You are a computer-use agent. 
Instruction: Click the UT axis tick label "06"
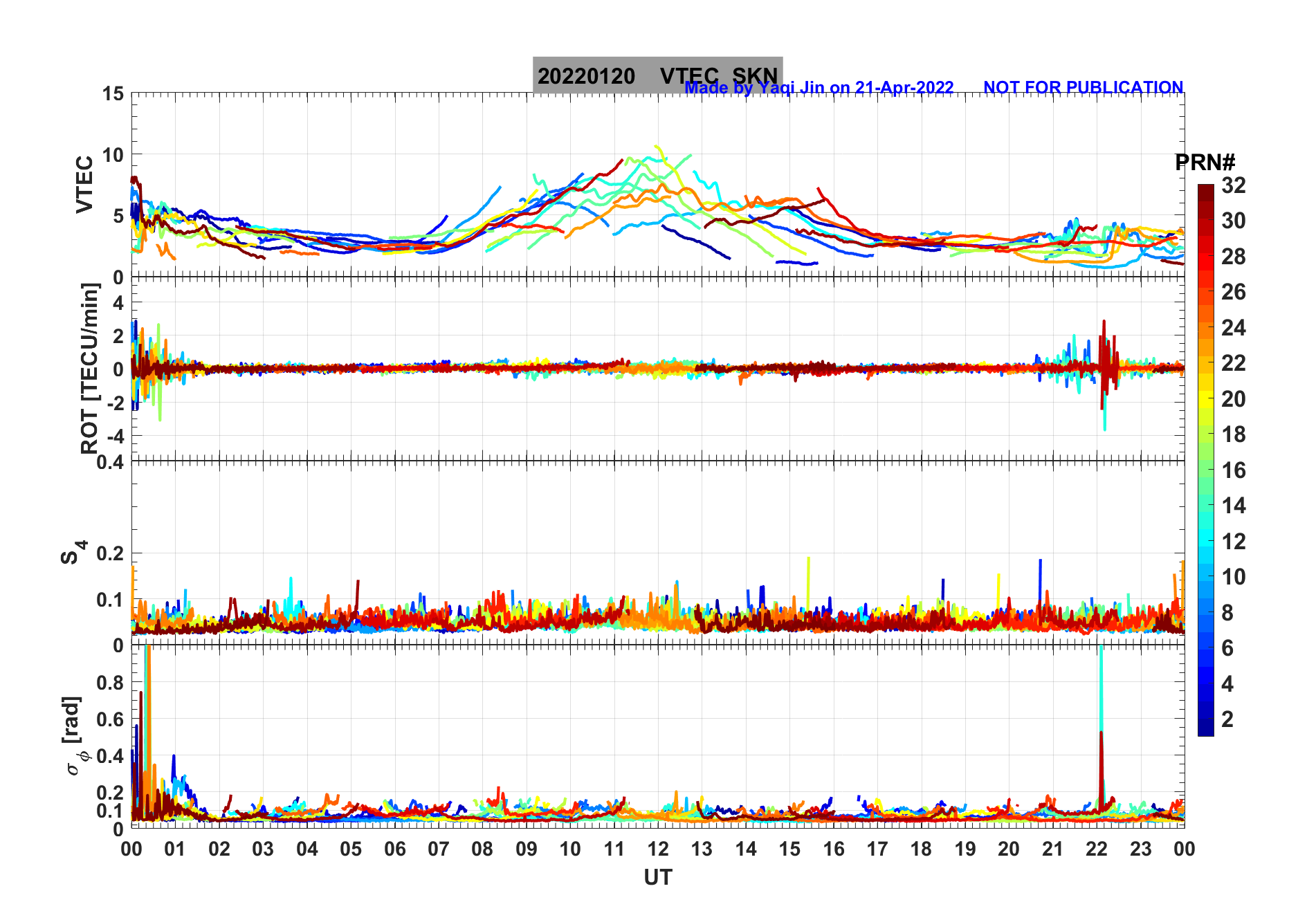[x=394, y=849]
